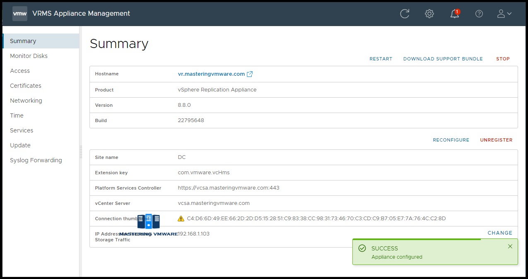
Task: Click DOWNLOAD SUPPORT BUNDLE
Action: 443,59
